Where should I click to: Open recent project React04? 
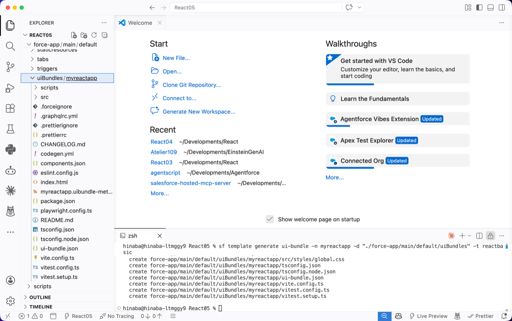[162, 142]
